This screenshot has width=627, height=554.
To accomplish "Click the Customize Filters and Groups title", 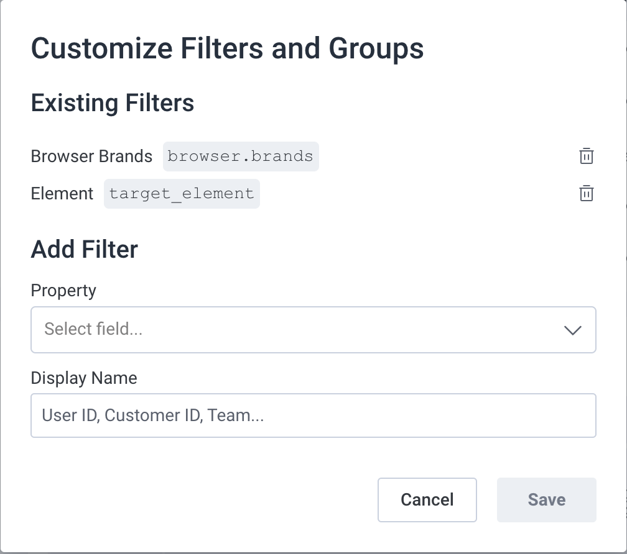I will pos(228,48).
